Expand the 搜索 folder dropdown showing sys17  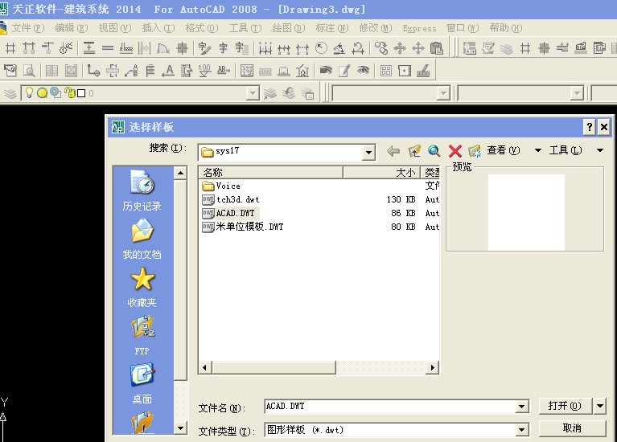click(x=368, y=152)
